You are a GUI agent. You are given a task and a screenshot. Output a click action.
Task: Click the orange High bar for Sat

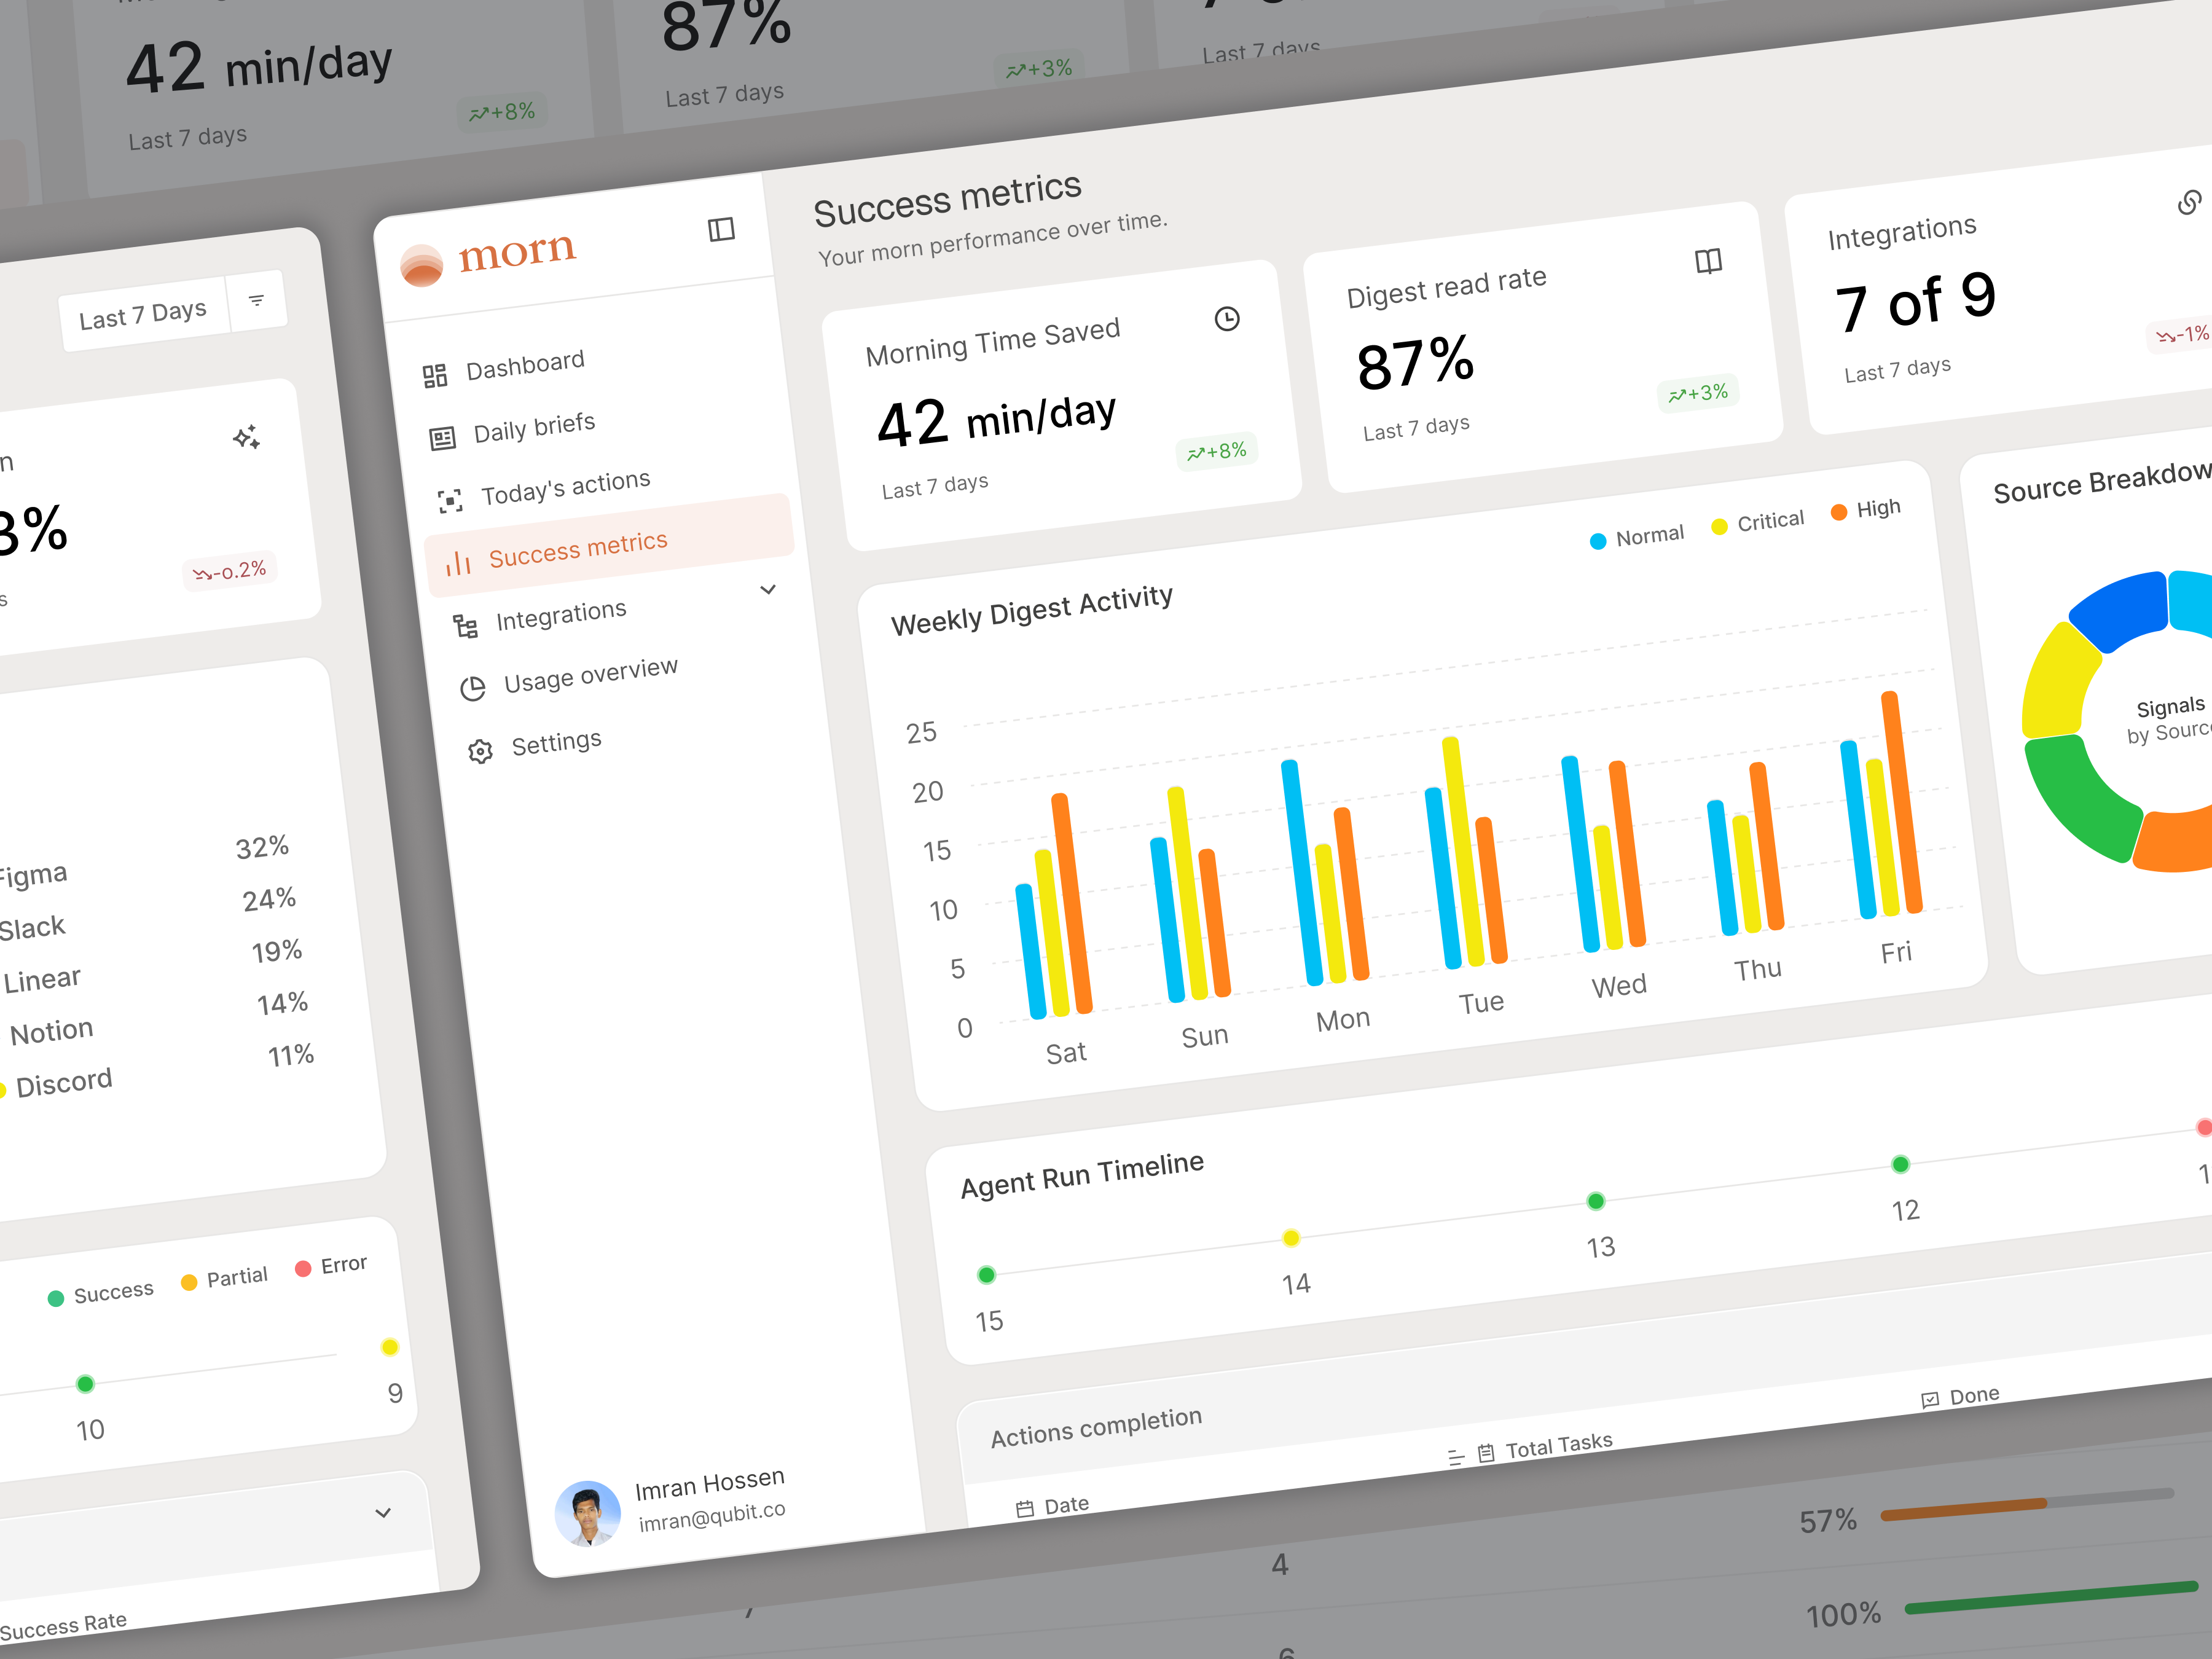click(x=1072, y=903)
